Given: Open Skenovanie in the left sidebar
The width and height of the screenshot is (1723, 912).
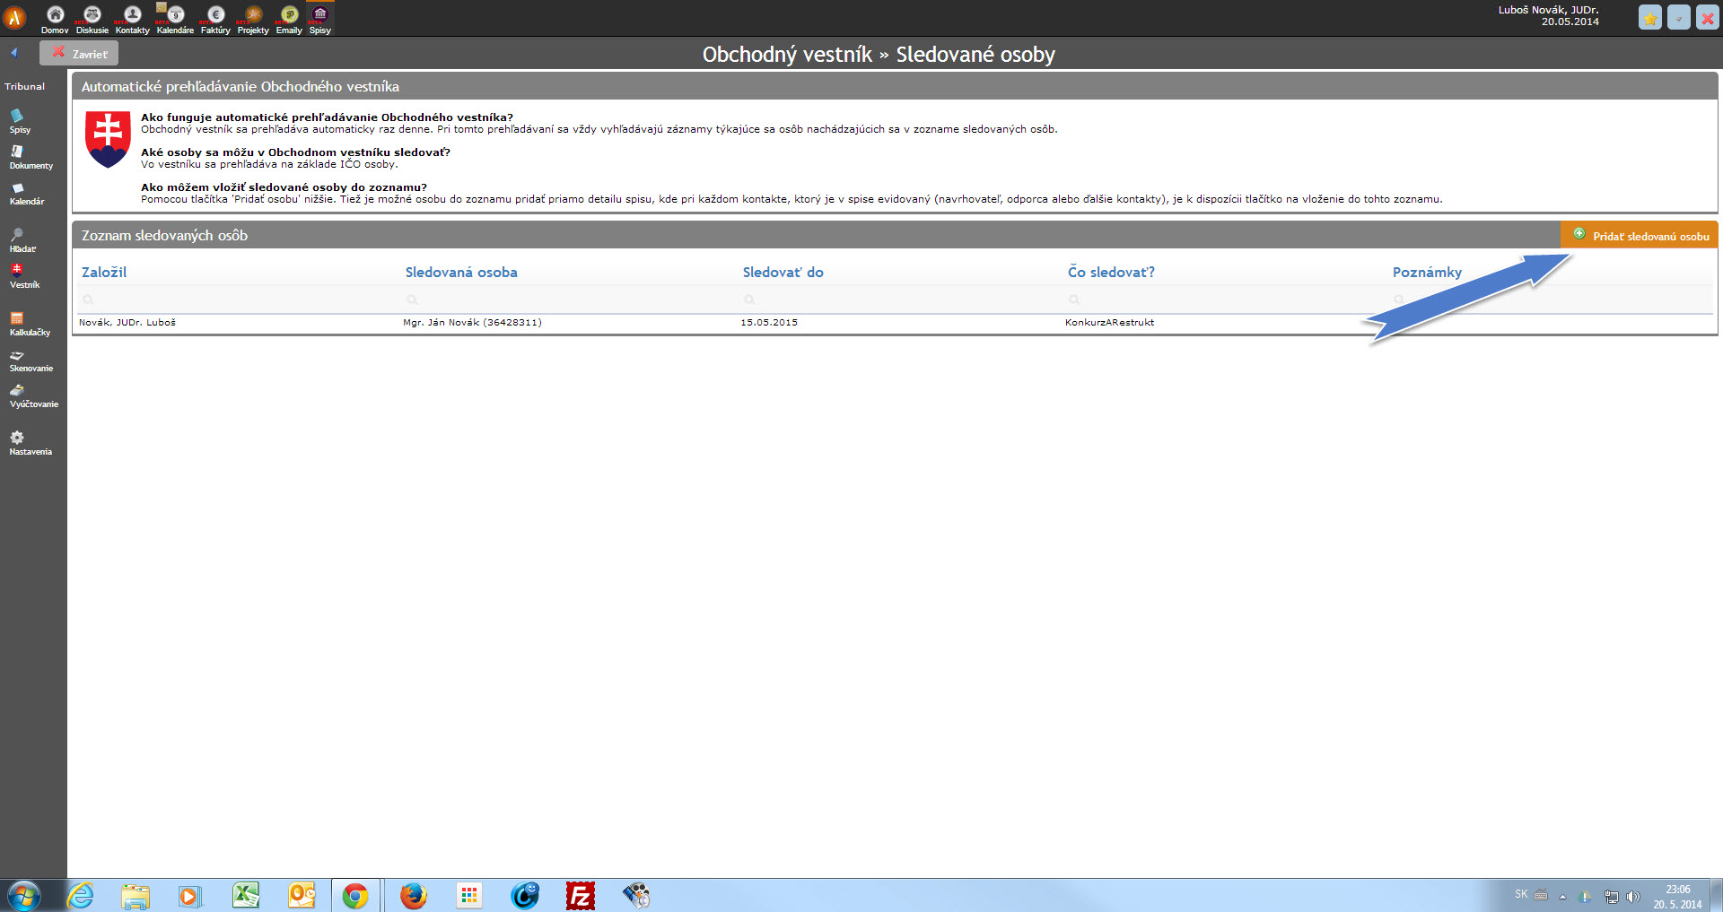Looking at the screenshot, I should pyautogui.click(x=31, y=361).
